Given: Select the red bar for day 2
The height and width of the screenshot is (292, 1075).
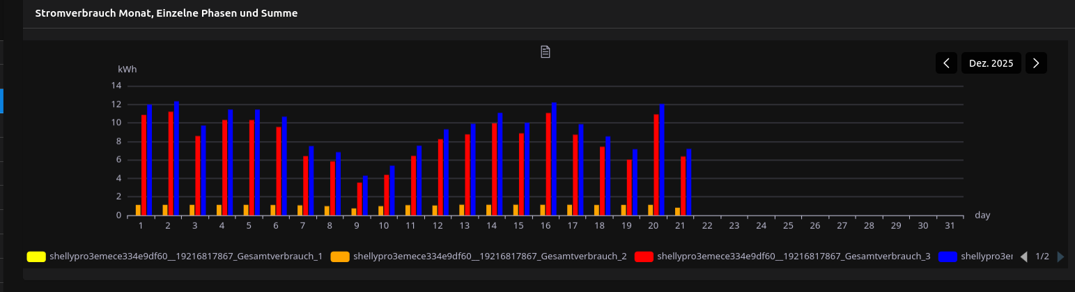Looking at the screenshot, I should pos(171,164).
